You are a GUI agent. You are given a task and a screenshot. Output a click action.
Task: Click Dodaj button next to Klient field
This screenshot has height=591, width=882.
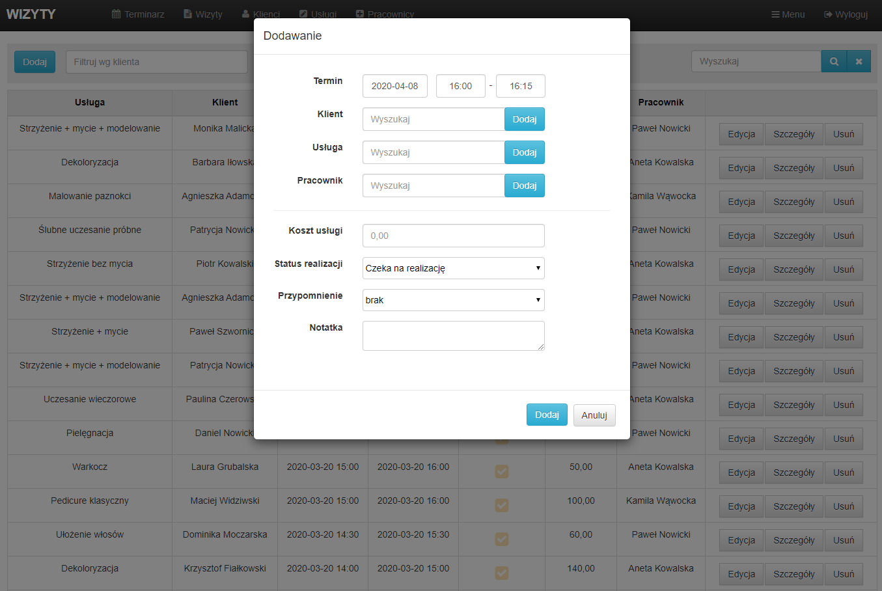pos(524,119)
